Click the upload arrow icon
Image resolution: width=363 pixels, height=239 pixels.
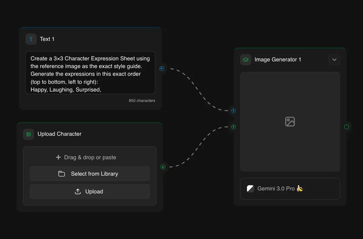[x=78, y=192]
